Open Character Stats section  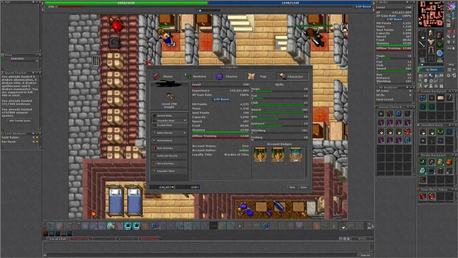point(169,120)
